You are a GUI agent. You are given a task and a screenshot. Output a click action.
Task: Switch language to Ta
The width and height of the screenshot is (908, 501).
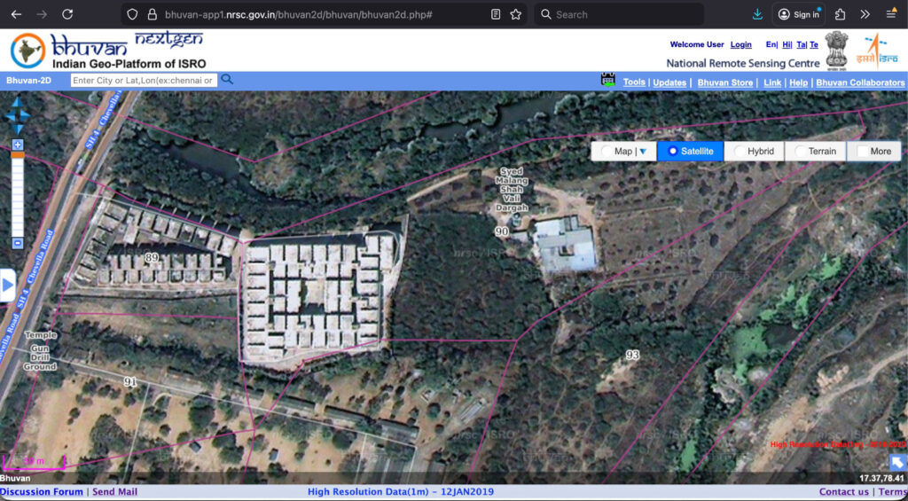coord(801,44)
